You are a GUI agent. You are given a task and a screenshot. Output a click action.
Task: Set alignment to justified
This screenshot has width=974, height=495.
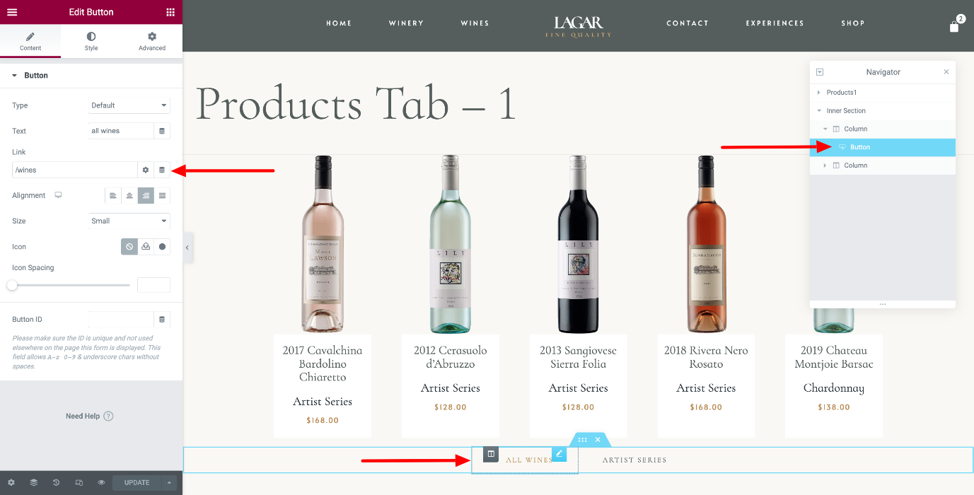coord(162,196)
